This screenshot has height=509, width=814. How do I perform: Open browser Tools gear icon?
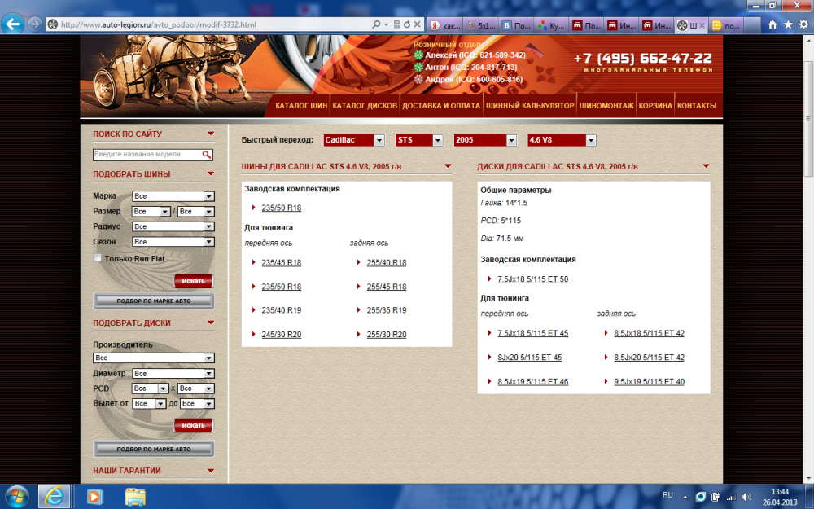point(803,24)
